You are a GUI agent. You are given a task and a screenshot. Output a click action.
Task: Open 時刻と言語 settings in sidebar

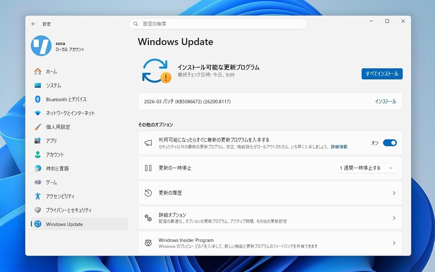tap(79, 168)
